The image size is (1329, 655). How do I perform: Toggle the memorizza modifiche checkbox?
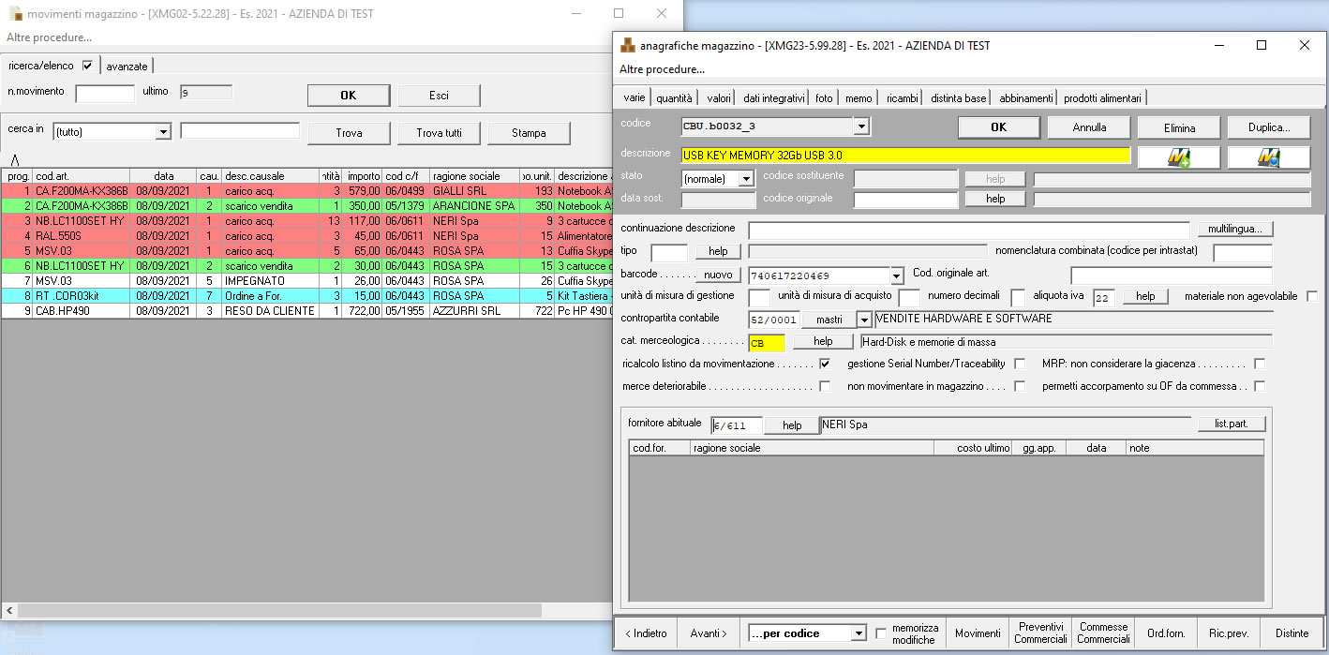point(881,633)
